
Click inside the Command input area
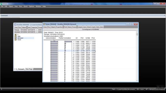(83, 17)
